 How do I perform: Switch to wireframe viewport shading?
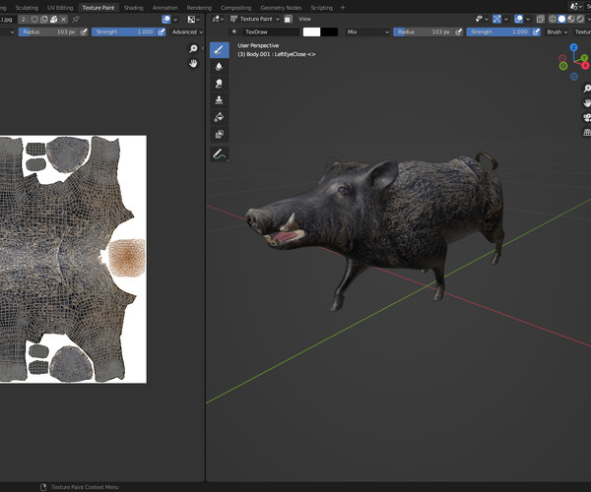click(x=553, y=19)
